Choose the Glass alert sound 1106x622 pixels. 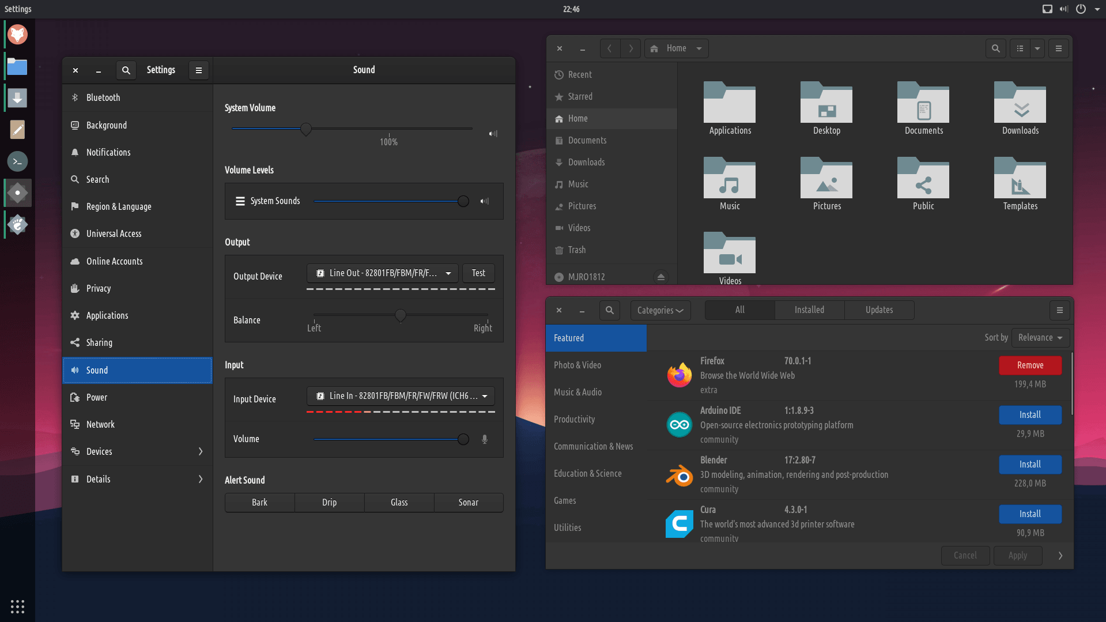tap(399, 503)
